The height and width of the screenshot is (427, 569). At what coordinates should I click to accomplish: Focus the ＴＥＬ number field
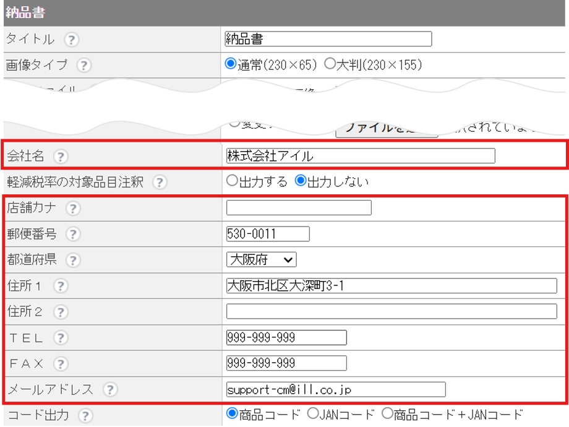coord(286,337)
